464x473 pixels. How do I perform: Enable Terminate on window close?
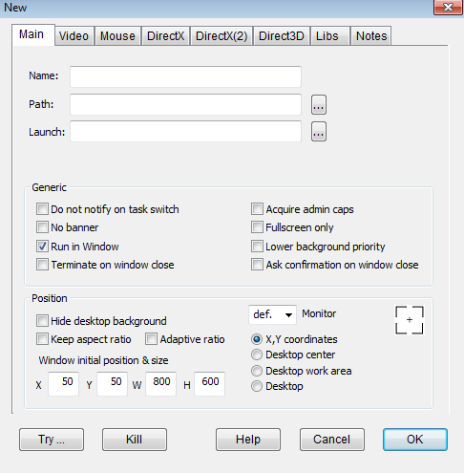[42, 265]
